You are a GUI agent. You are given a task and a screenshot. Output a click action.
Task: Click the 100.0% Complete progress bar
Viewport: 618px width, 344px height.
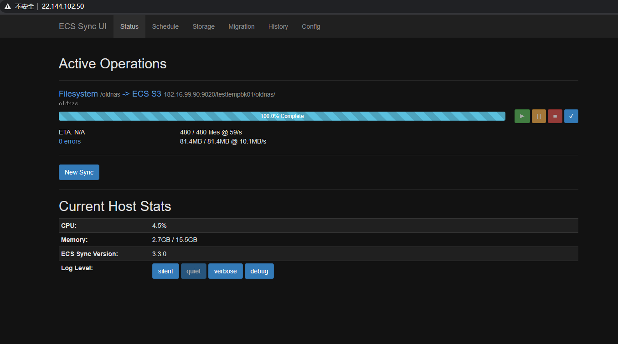point(282,116)
